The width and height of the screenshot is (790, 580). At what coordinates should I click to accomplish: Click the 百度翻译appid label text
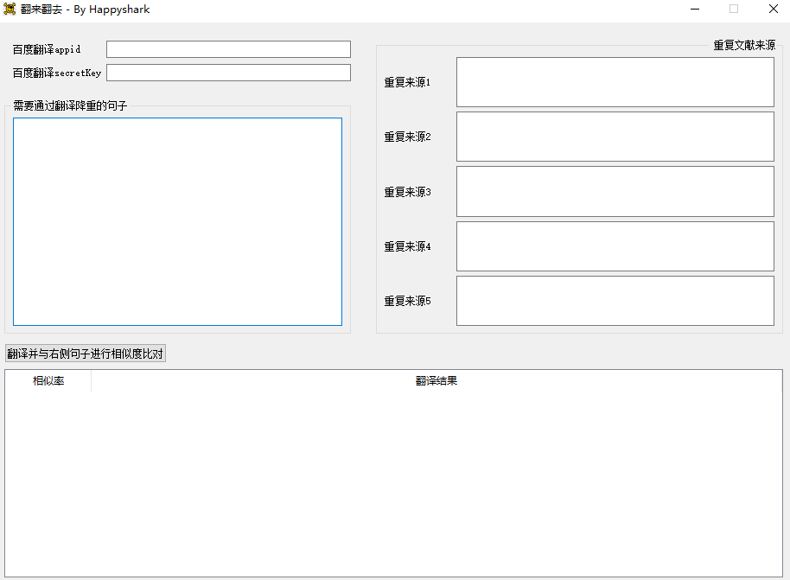[x=47, y=49]
